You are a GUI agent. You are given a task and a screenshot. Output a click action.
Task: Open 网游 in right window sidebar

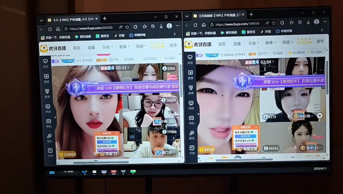pyautogui.click(x=191, y=105)
